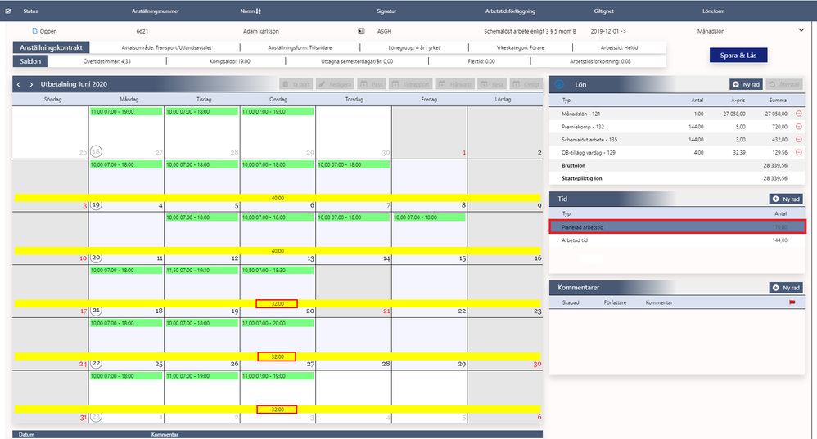Add Ny rad in the Tid panel

pyautogui.click(x=786, y=199)
